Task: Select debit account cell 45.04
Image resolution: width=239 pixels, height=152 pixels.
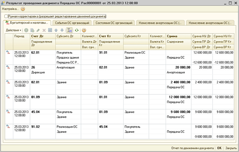Action: coord(43,112)
